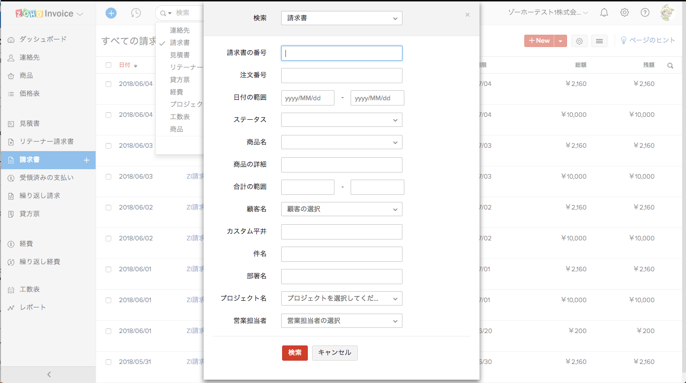The height and width of the screenshot is (383, 686).
Task: Open ダッシュボード in the sidebar
Action: tap(43, 39)
